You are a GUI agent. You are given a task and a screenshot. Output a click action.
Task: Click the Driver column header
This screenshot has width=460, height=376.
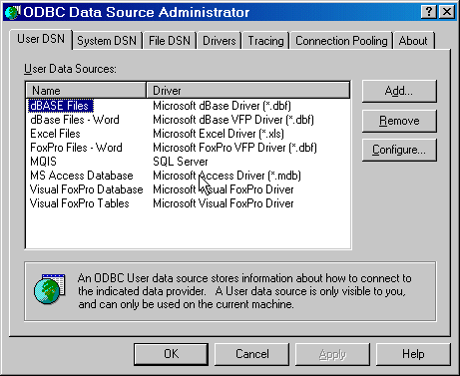point(248,91)
